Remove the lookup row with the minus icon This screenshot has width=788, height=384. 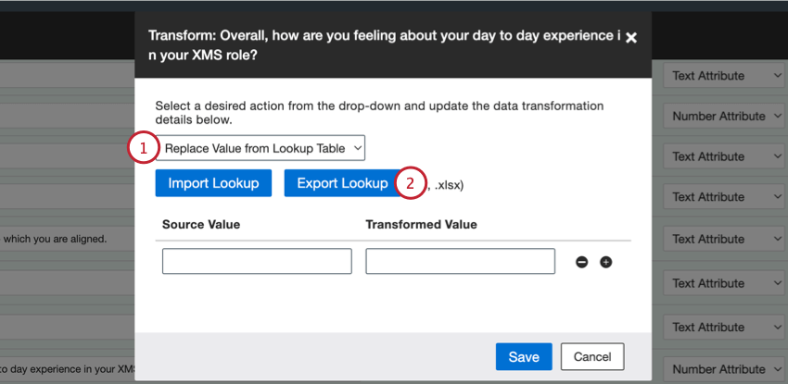(582, 262)
